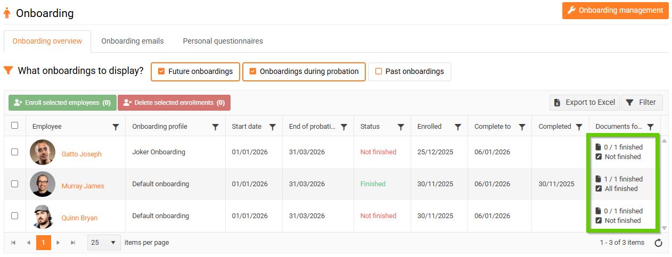This screenshot has width=672, height=257.
Task: Open the Personal questionnaires tab
Action: click(x=223, y=41)
